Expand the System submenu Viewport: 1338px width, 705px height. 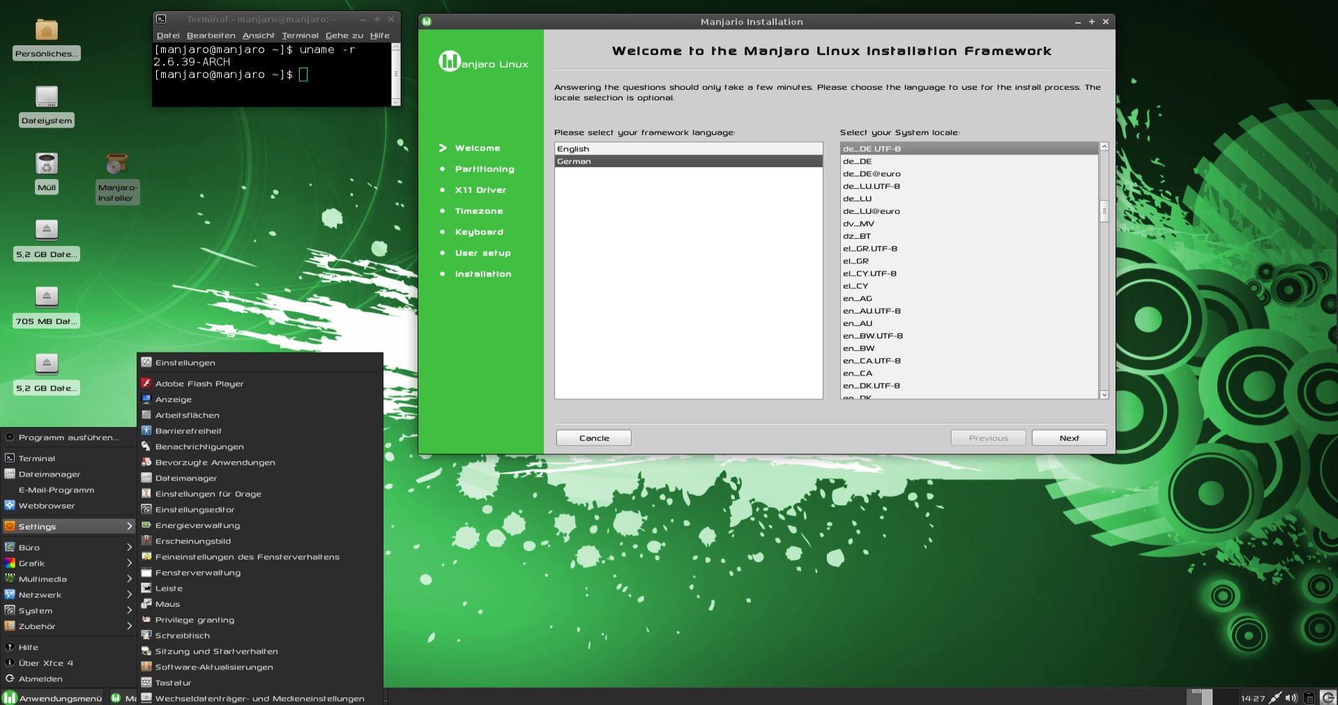[68, 610]
